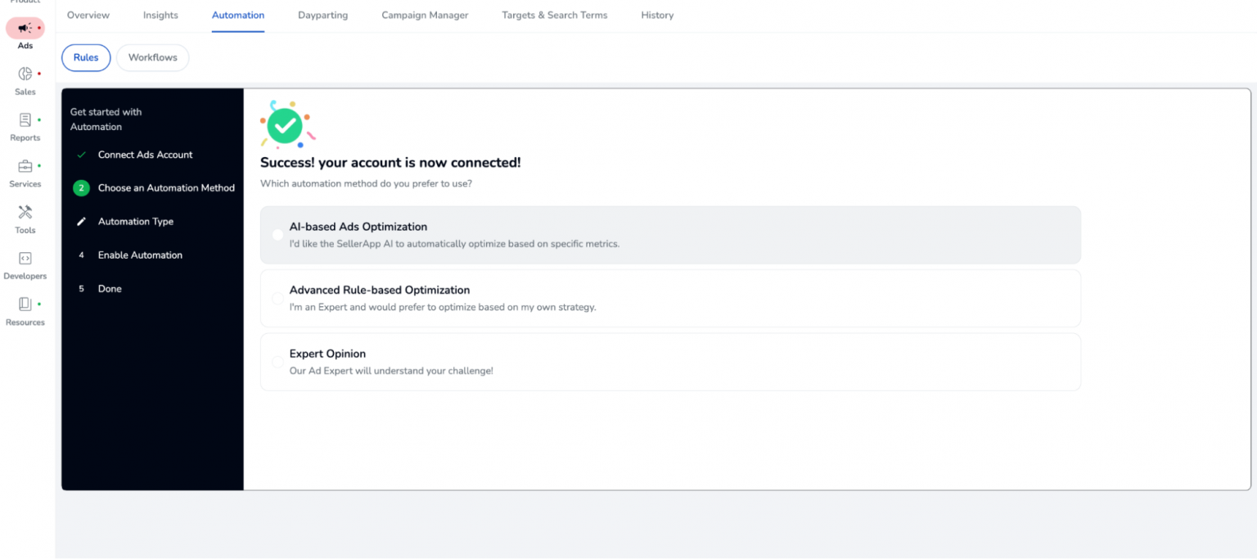Open the Resources section in the sidebar

click(25, 309)
